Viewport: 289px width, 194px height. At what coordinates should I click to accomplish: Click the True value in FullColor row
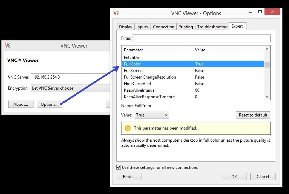pyautogui.click(x=199, y=64)
